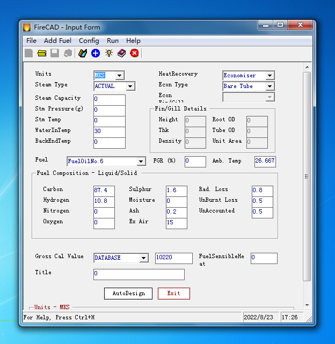Open the Help menu
The height and width of the screenshot is (344, 335).
pos(133,41)
